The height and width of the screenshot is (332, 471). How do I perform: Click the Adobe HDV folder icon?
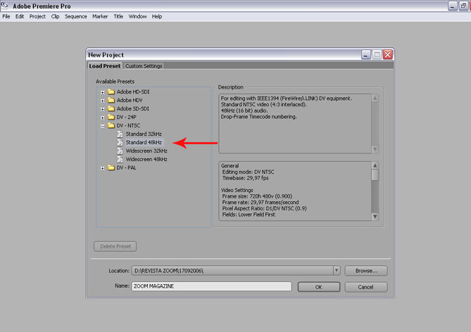[x=111, y=101]
